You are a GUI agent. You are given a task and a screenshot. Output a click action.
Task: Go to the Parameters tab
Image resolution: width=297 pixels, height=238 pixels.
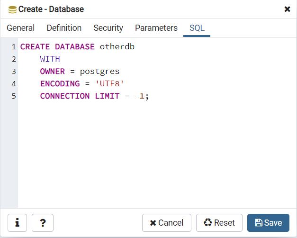coord(156,28)
